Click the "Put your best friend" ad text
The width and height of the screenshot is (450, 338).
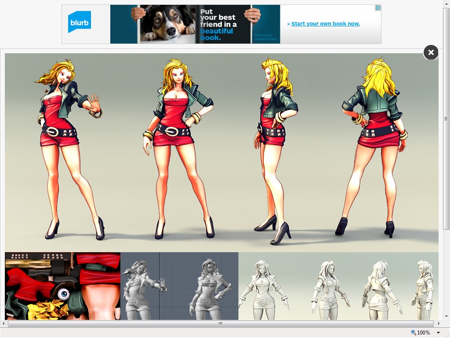click(x=218, y=24)
